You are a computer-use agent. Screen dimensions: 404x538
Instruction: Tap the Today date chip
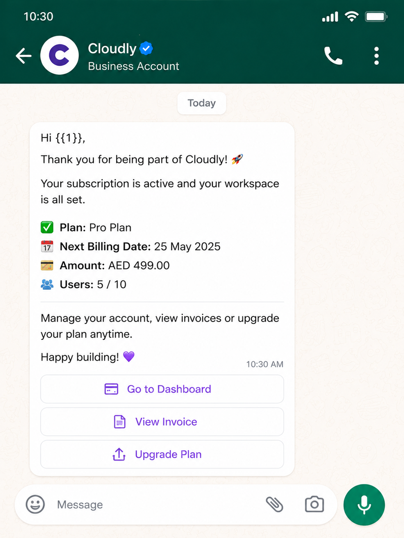(202, 103)
